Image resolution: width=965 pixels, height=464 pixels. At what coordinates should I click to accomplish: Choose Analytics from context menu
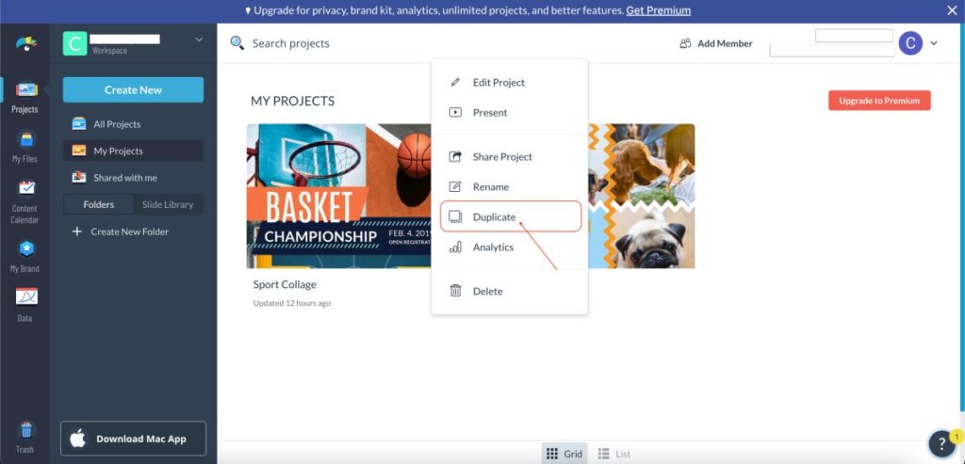(x=510, y=247)
